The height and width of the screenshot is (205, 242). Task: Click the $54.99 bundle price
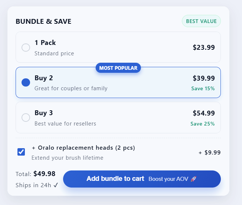204,113
